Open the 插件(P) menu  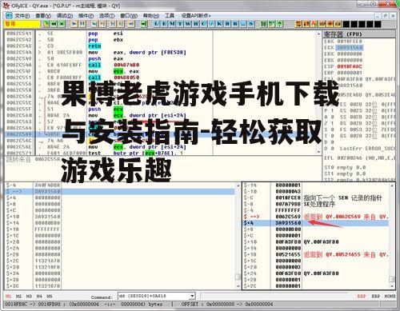click(86, 16)
